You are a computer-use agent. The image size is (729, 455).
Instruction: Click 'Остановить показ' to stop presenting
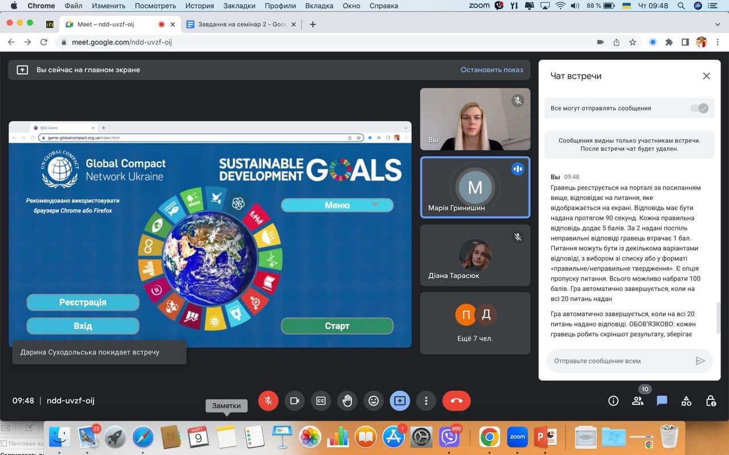492,70
